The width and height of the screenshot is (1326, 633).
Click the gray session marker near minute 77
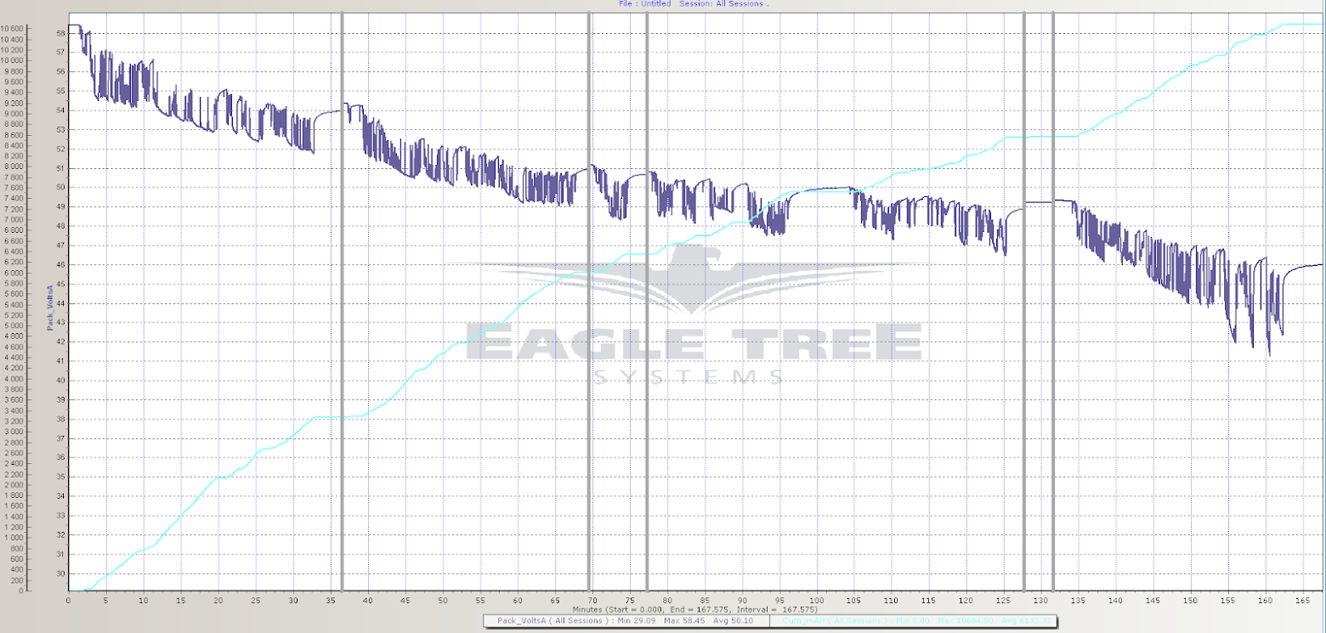coord(647,301)
